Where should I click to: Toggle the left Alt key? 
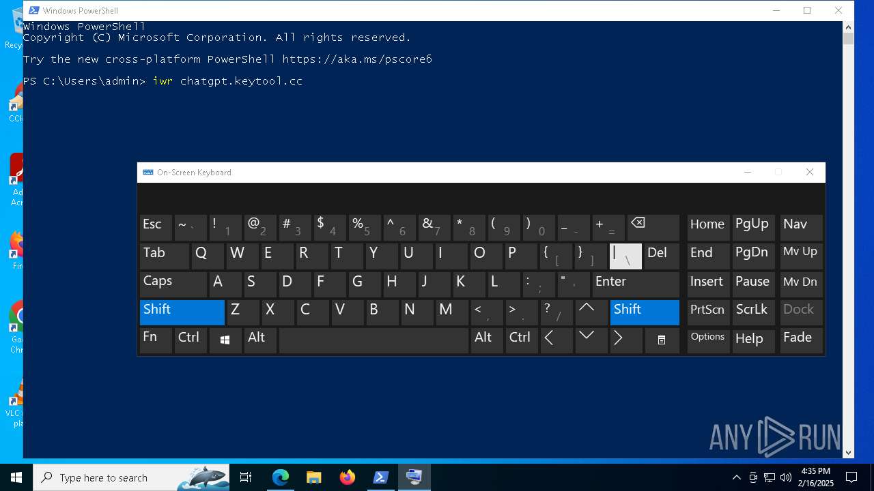[x=260, y=340]
